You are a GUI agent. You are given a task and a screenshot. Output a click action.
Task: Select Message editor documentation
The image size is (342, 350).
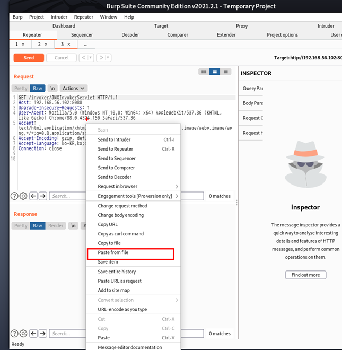pyautogui.click(x=133, y=347)
